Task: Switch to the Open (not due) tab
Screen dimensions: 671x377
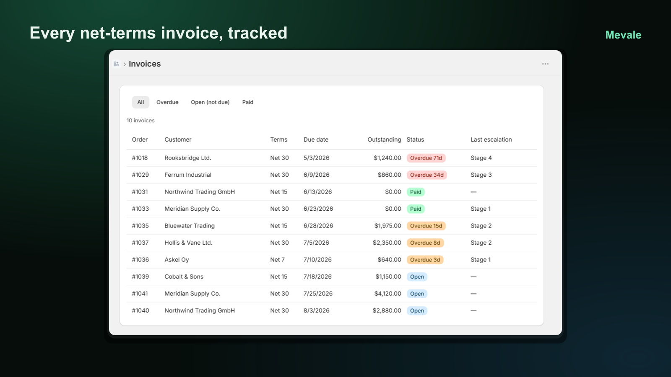Action: 210,102
